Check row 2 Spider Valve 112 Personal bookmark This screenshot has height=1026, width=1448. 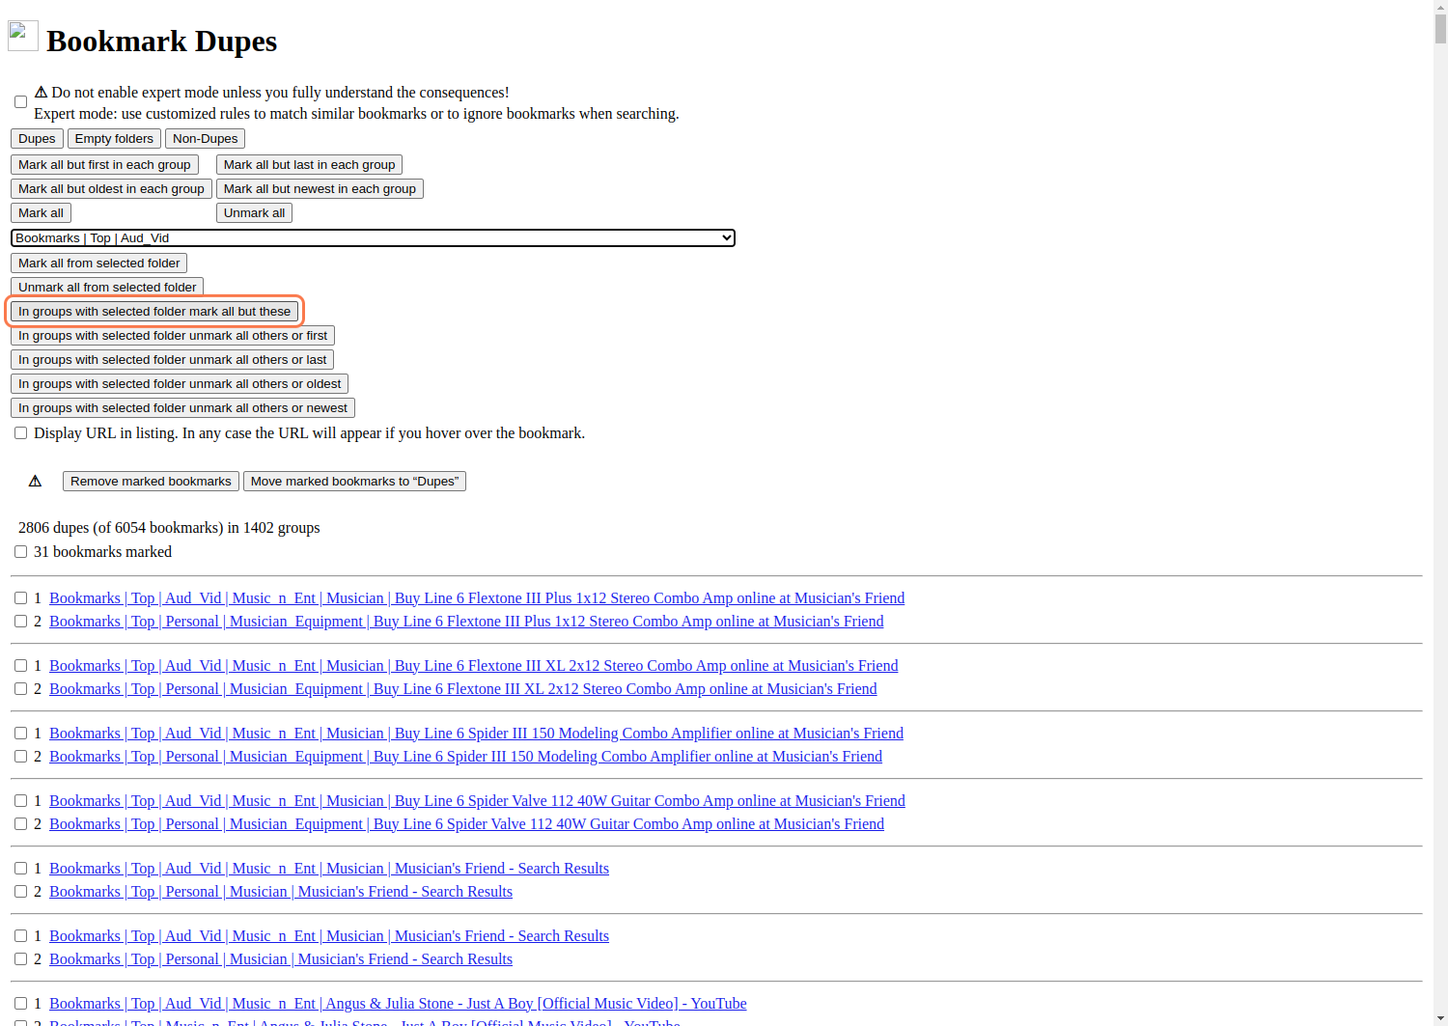coord(20,824)
